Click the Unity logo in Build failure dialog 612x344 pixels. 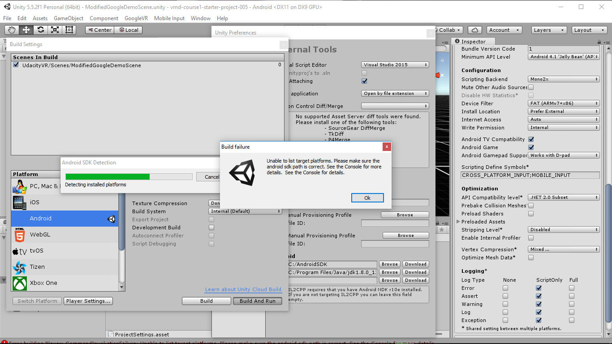coord(242,173)
